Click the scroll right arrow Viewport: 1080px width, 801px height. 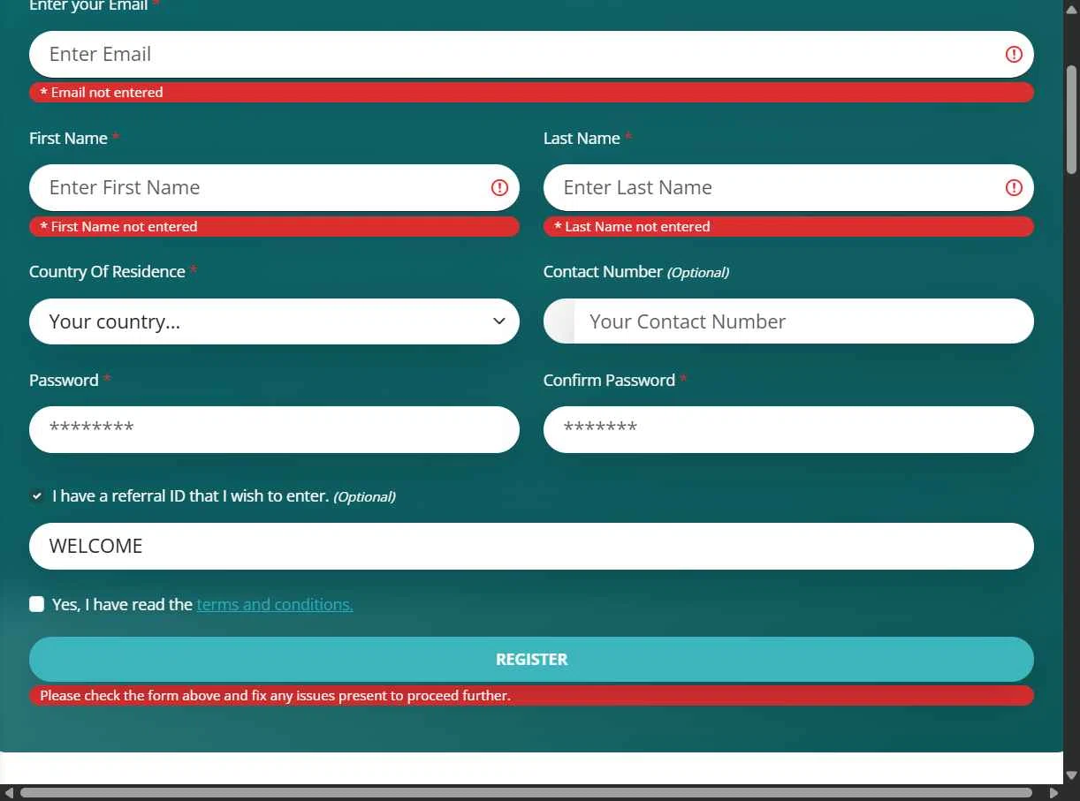click(1053, 793)
